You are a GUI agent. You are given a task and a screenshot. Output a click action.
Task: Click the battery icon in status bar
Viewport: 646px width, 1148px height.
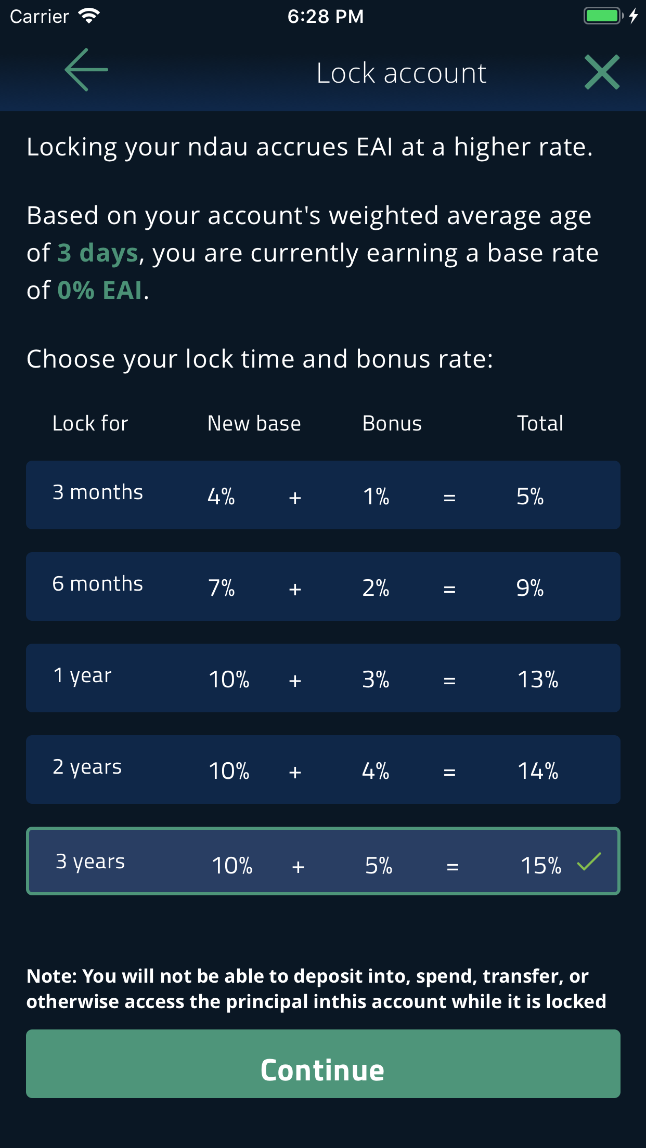coord(602,16)
